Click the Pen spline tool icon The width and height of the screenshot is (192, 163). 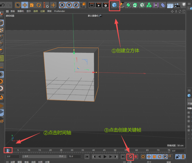(x=121, y=5)
